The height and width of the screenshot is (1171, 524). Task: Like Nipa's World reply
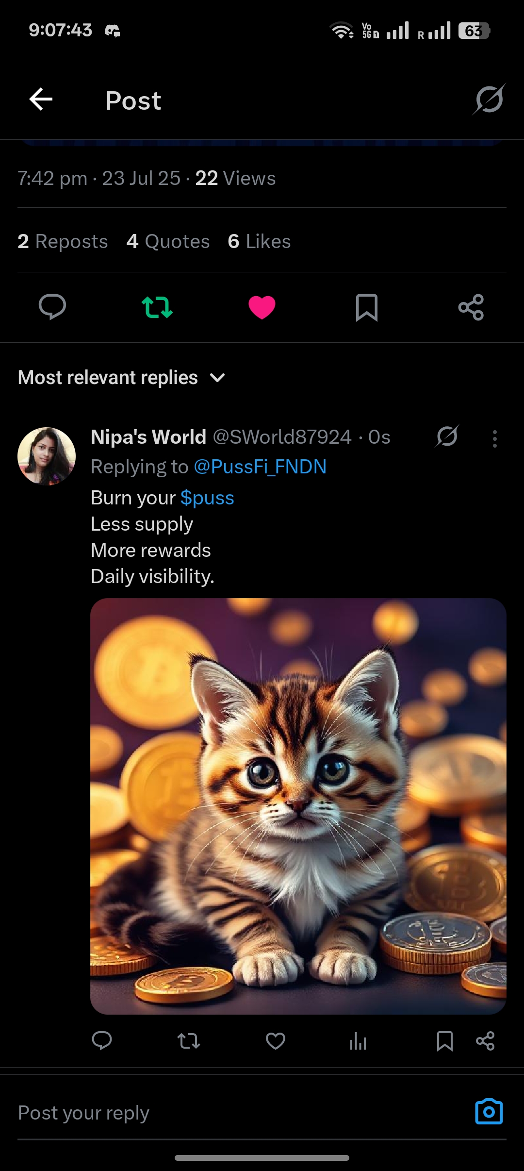click(x=276, y=1041)
